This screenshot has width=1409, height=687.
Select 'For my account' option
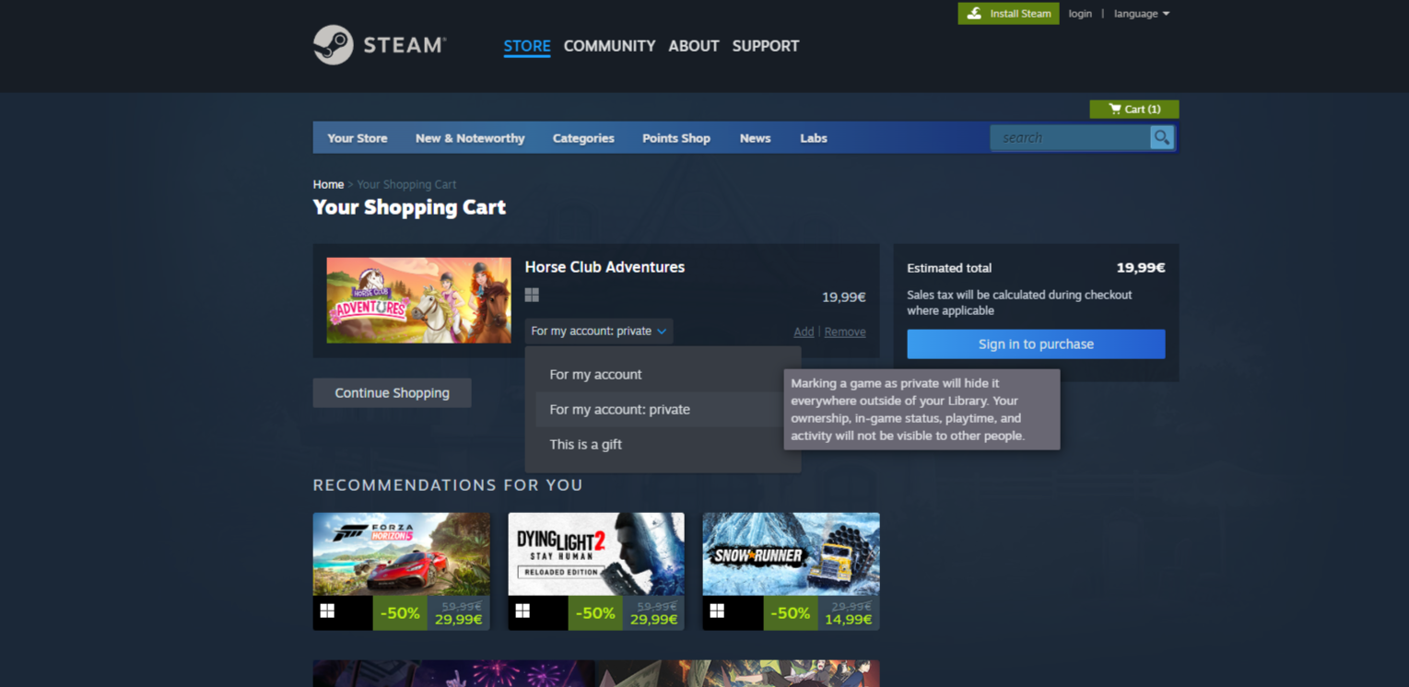coord(662,374)
